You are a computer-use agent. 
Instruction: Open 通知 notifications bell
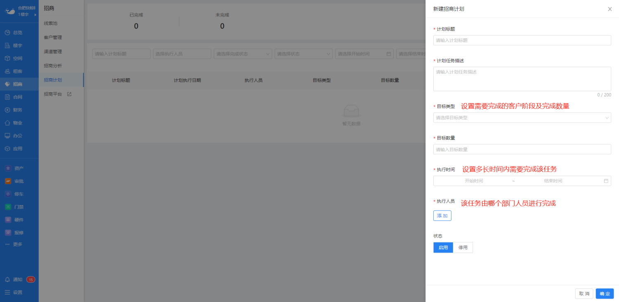pyautogui.click(x=7, y=279)
